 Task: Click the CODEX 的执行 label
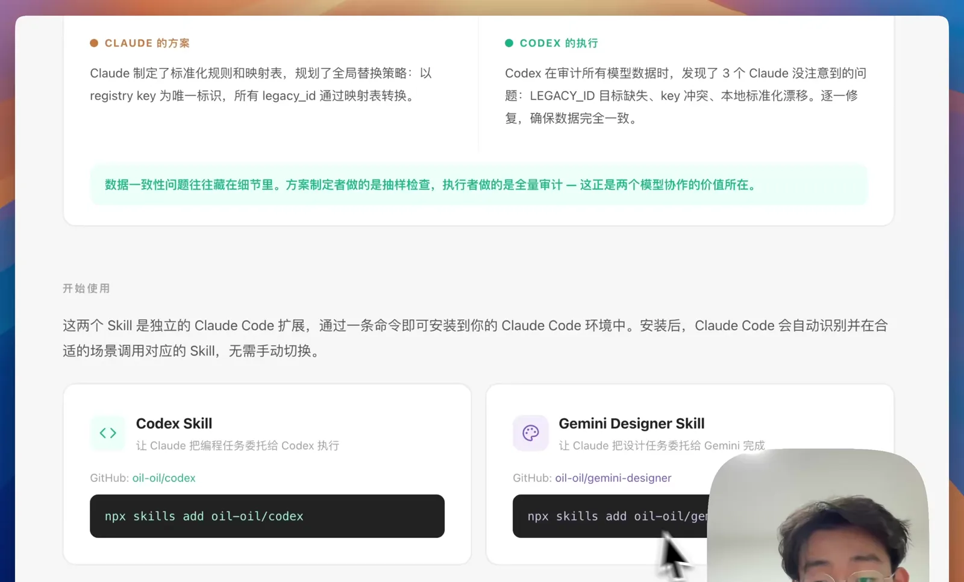pos(559,43)
